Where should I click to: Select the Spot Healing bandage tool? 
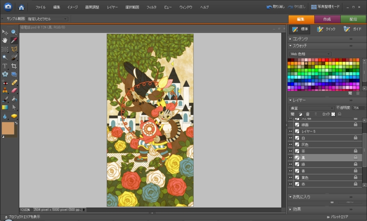(14, 83)
